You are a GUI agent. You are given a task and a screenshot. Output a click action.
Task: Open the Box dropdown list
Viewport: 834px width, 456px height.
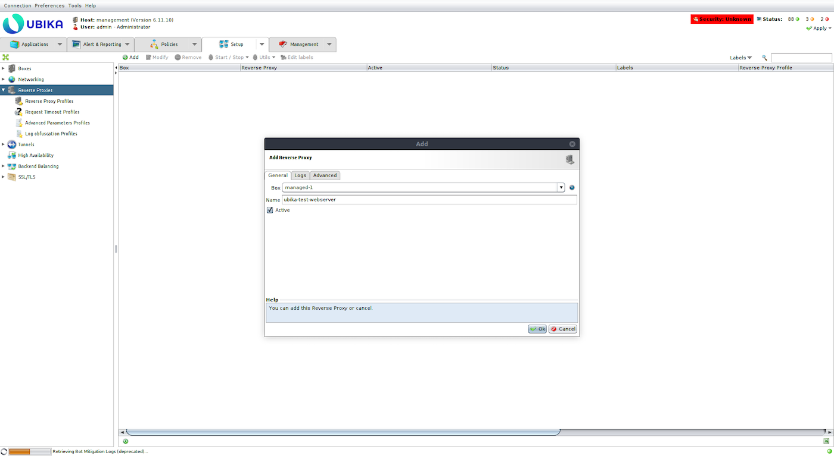click(561, 188)
